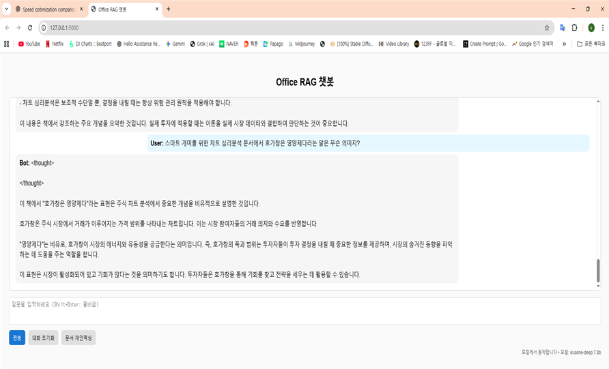609x369 pixels.
Task: Open the 뤼튼 bookmark
Action: point(251,44)
